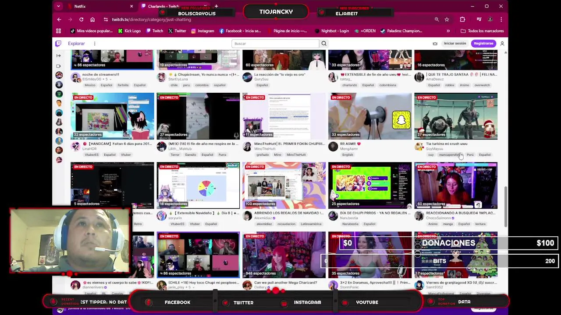Bookmark this page with the star icon
The image size is (561, 315).
[447, 20]
